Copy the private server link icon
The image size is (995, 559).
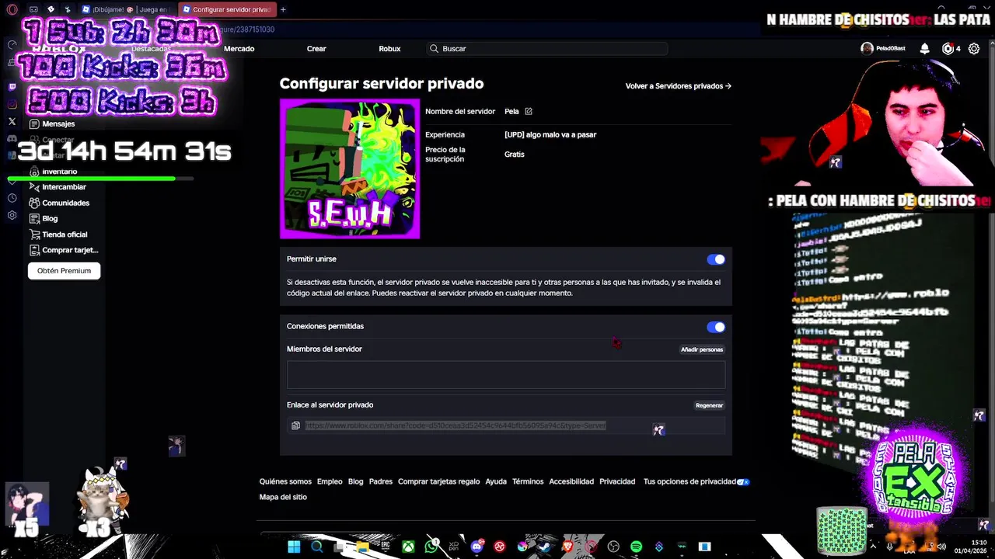295,425
